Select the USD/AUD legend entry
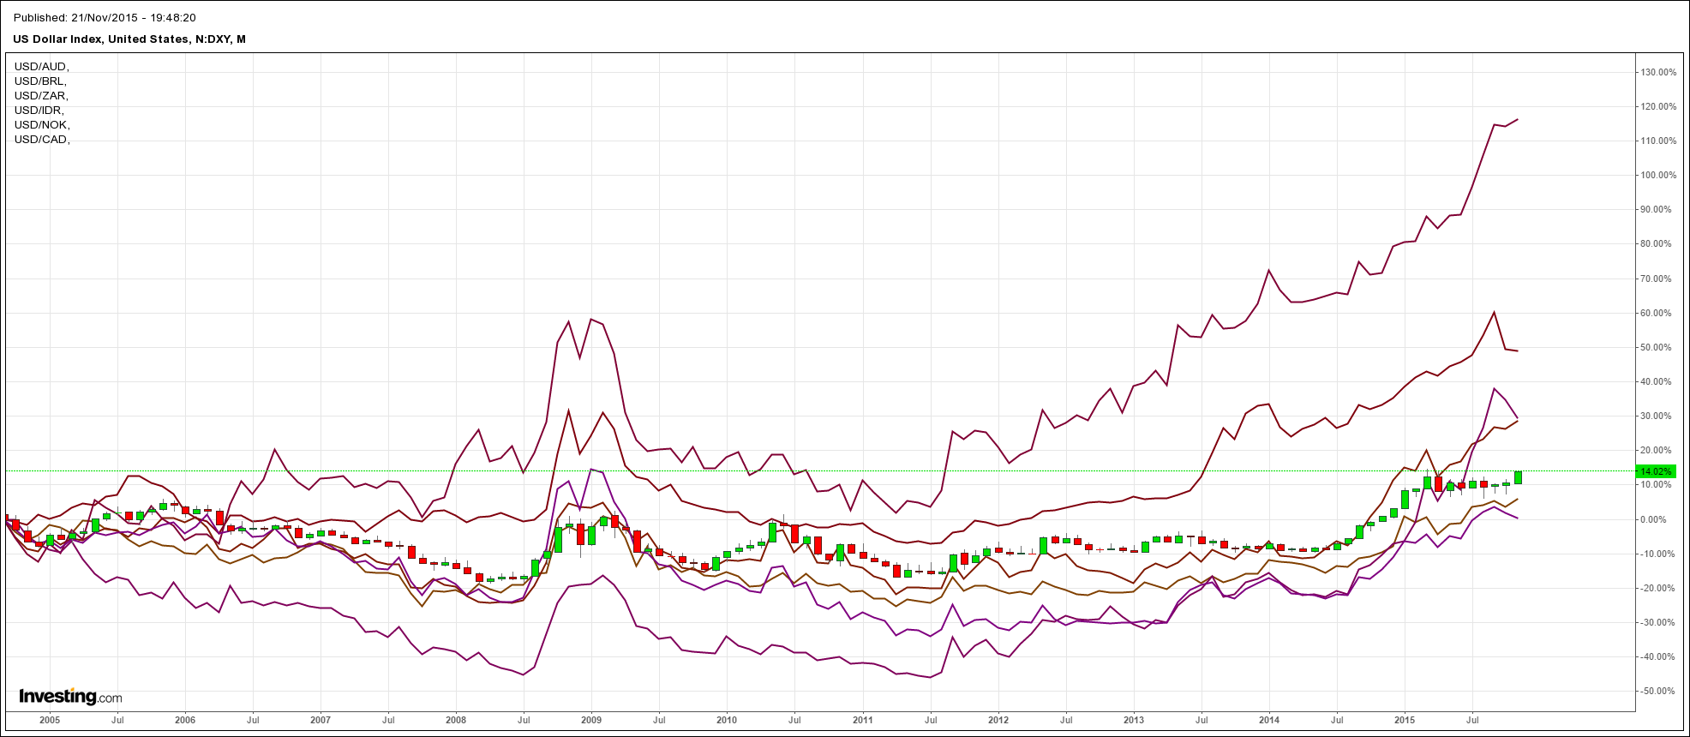The image size is (1690, 737). (41, 67)
